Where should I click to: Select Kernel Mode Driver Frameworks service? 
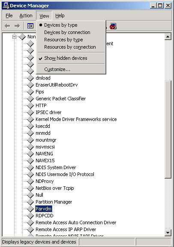76,119
